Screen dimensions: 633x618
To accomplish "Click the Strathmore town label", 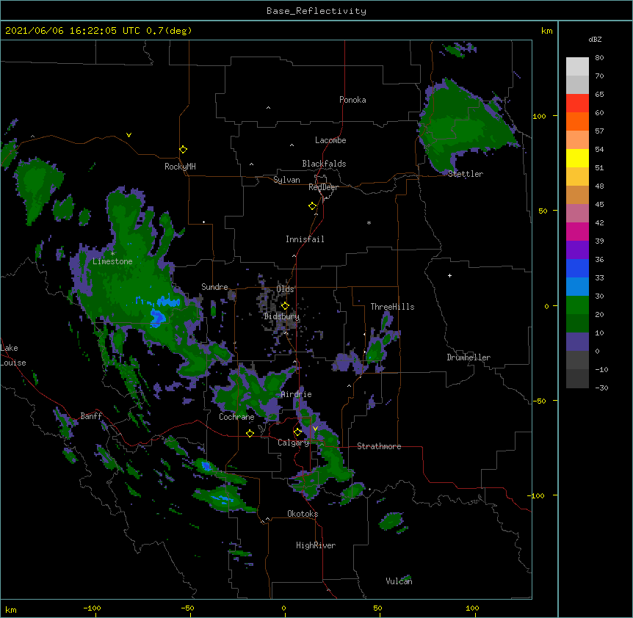I will 379,446.
